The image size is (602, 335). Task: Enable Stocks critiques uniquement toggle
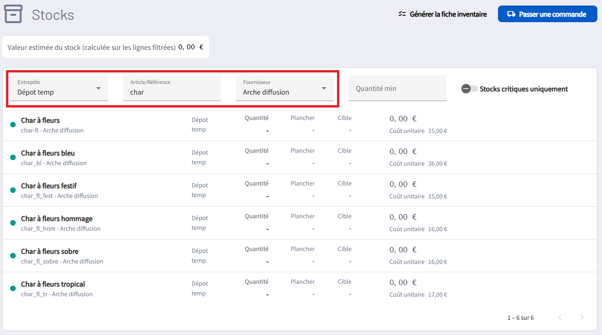click(469, 89)
